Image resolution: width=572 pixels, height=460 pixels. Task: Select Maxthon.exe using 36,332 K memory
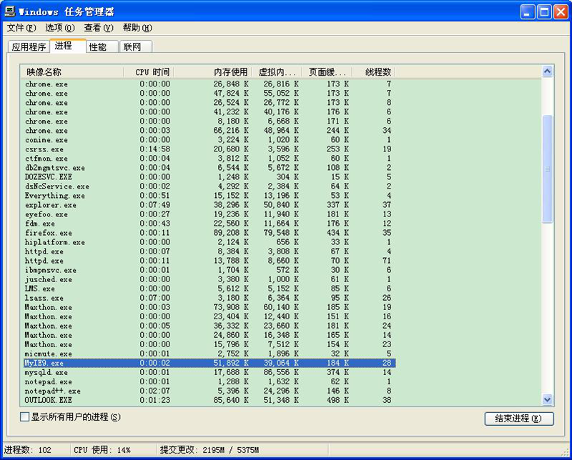209,326
